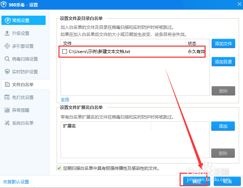
Task: Click the 多引擎设置 engine icon
Action: click(x=7, y=46)
